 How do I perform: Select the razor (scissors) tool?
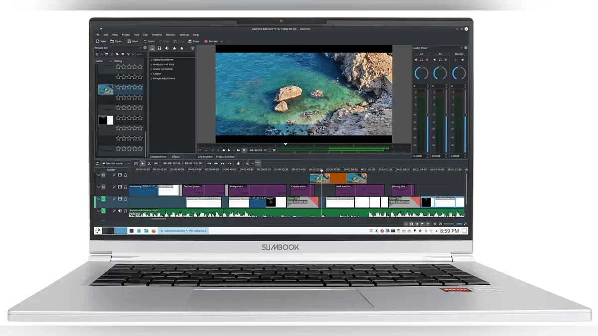click(x=149, y=163)
